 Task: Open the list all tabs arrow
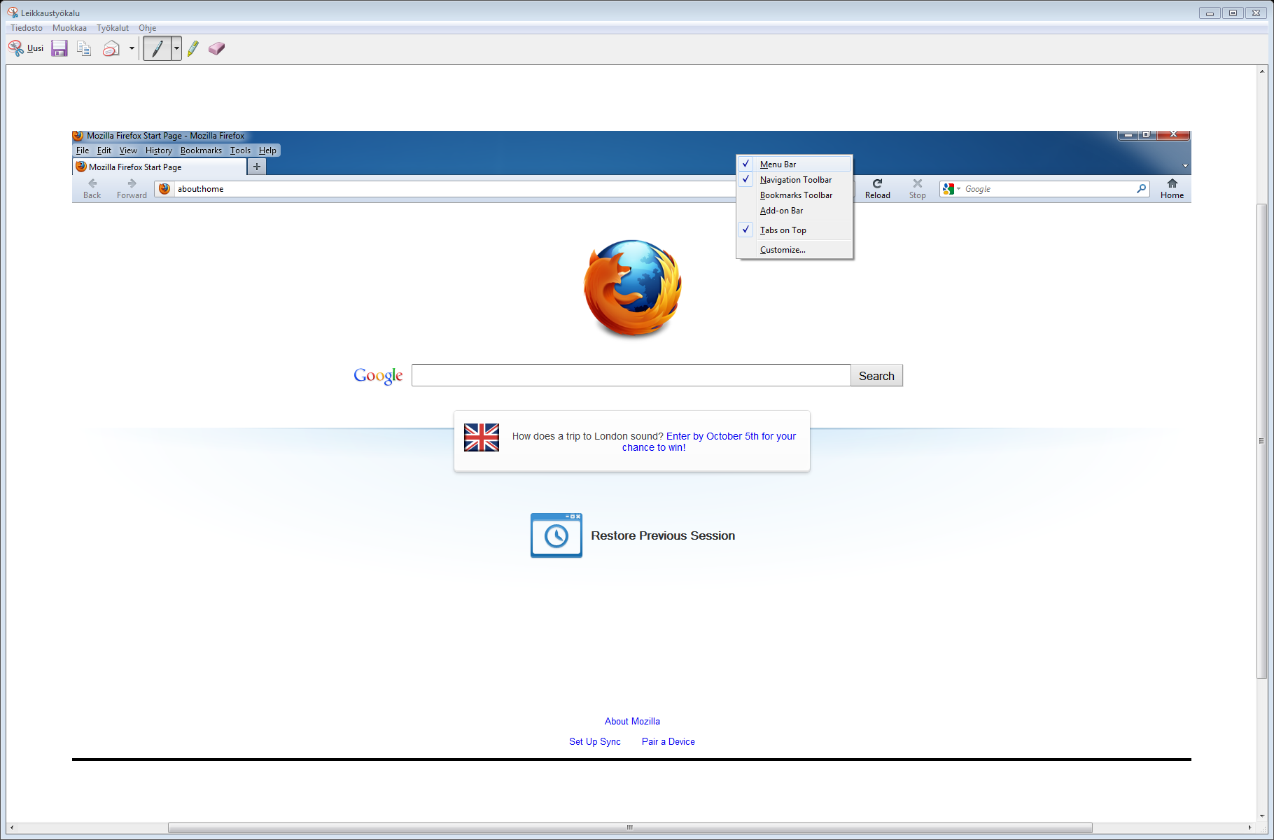point(1185,166)
